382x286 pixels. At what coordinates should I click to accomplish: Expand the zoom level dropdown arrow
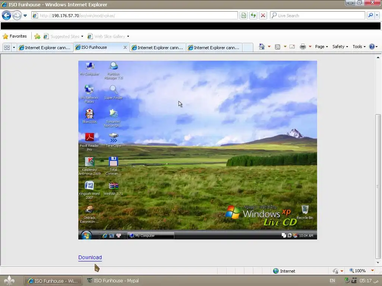[x=372, y=271]
